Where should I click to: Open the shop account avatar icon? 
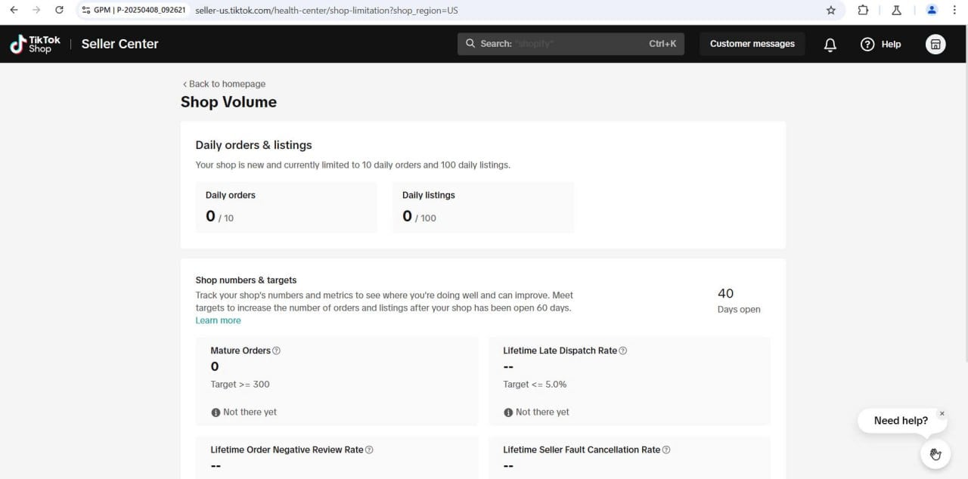(x=935, y=44)
